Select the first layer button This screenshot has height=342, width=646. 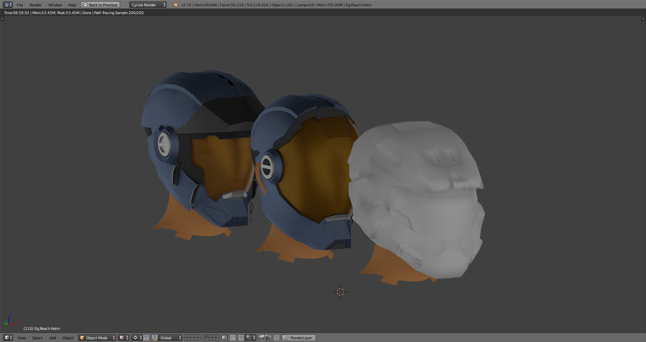(186, 336)
